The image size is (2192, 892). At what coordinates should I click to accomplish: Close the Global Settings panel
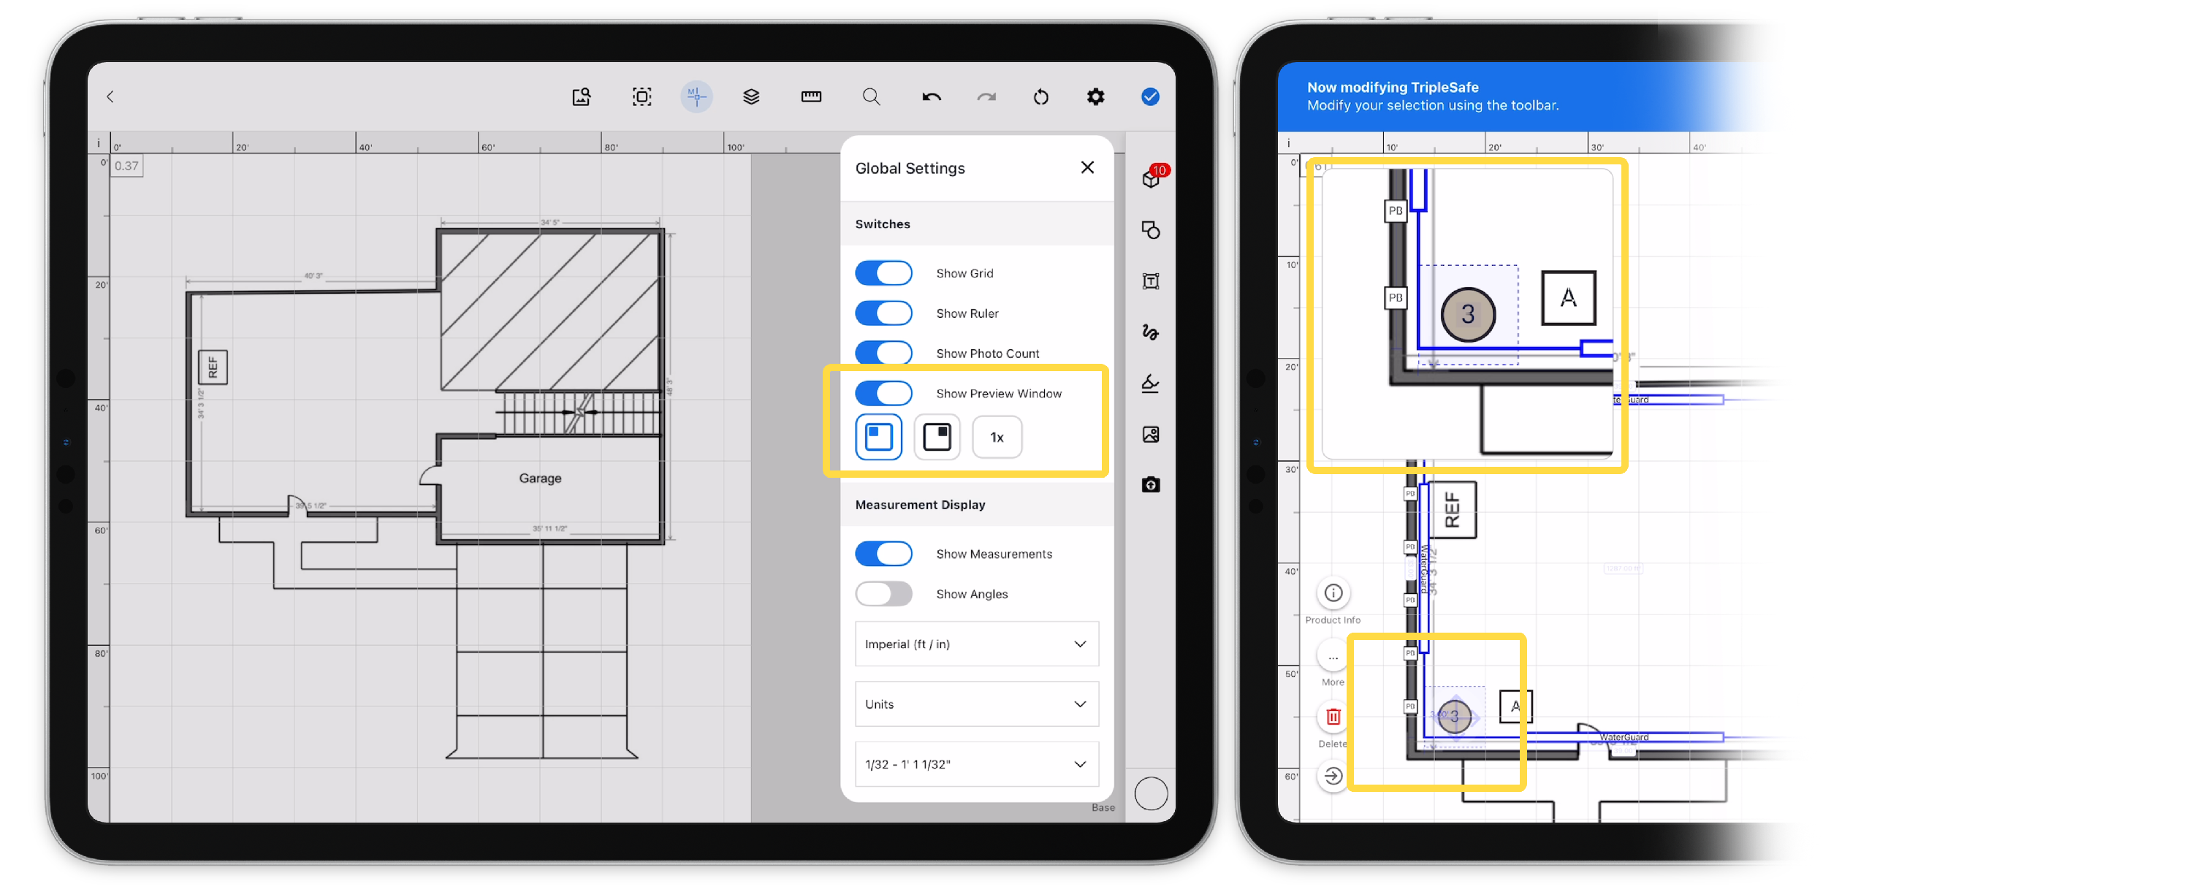coord(1087,168)
